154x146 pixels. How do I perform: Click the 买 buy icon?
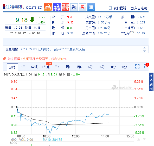point(83,7)
